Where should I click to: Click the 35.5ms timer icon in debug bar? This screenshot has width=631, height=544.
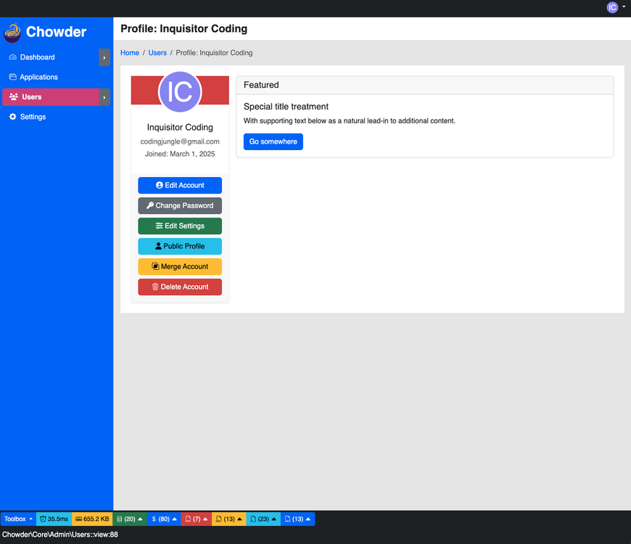[x=42, y=519]
